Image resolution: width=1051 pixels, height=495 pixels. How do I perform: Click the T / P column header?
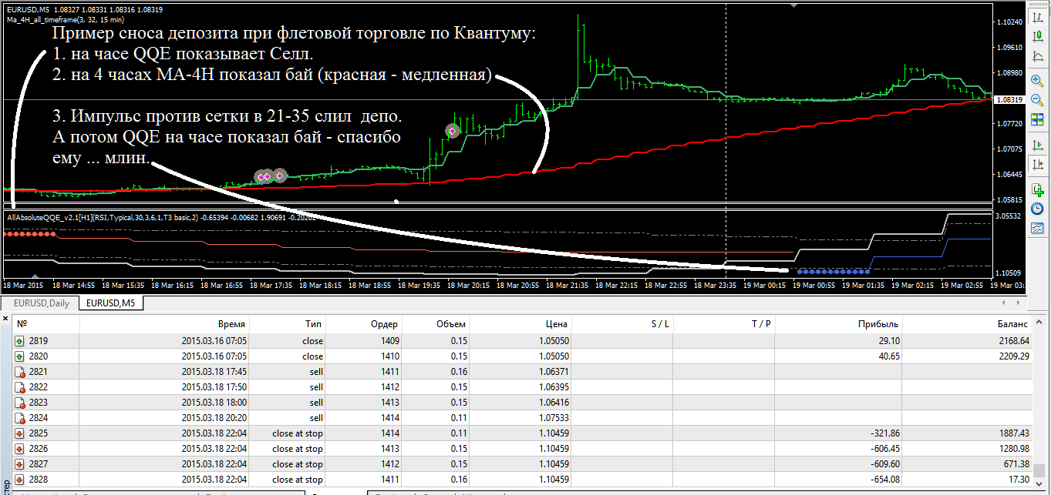pyautogui.click(x=725, y=324)
